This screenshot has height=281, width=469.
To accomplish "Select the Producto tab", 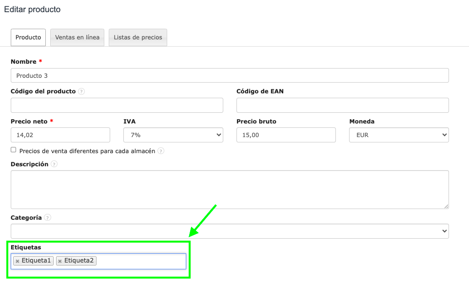I will (28, 37).
